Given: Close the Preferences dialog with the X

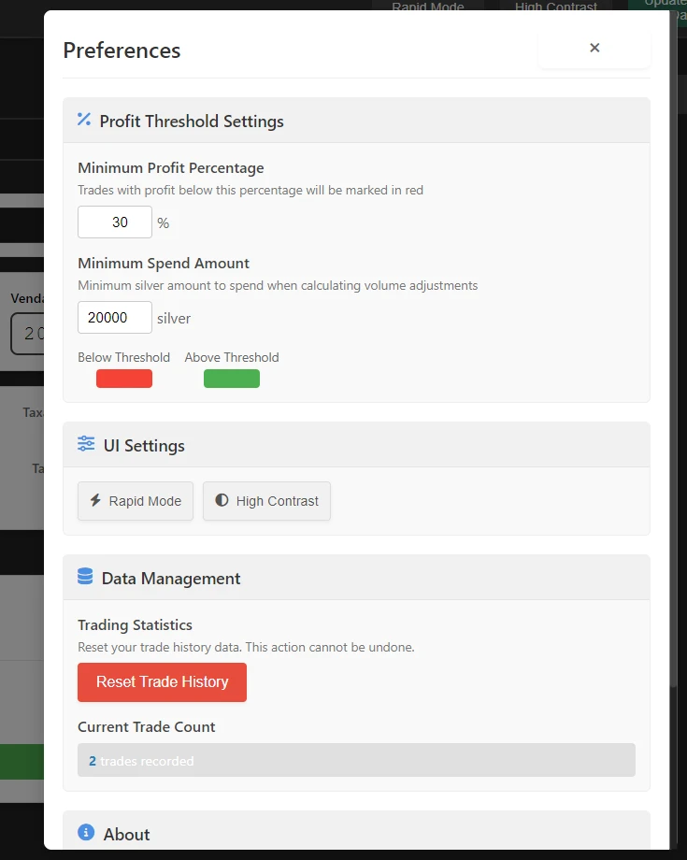Looking at the screenshot, I should [594, 48].
